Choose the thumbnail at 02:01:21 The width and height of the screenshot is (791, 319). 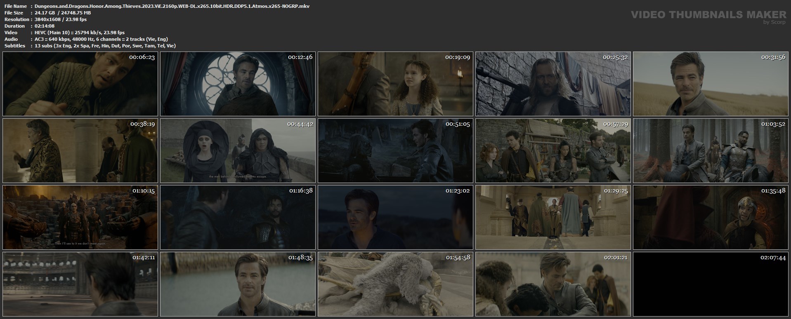tap(553, 284)
